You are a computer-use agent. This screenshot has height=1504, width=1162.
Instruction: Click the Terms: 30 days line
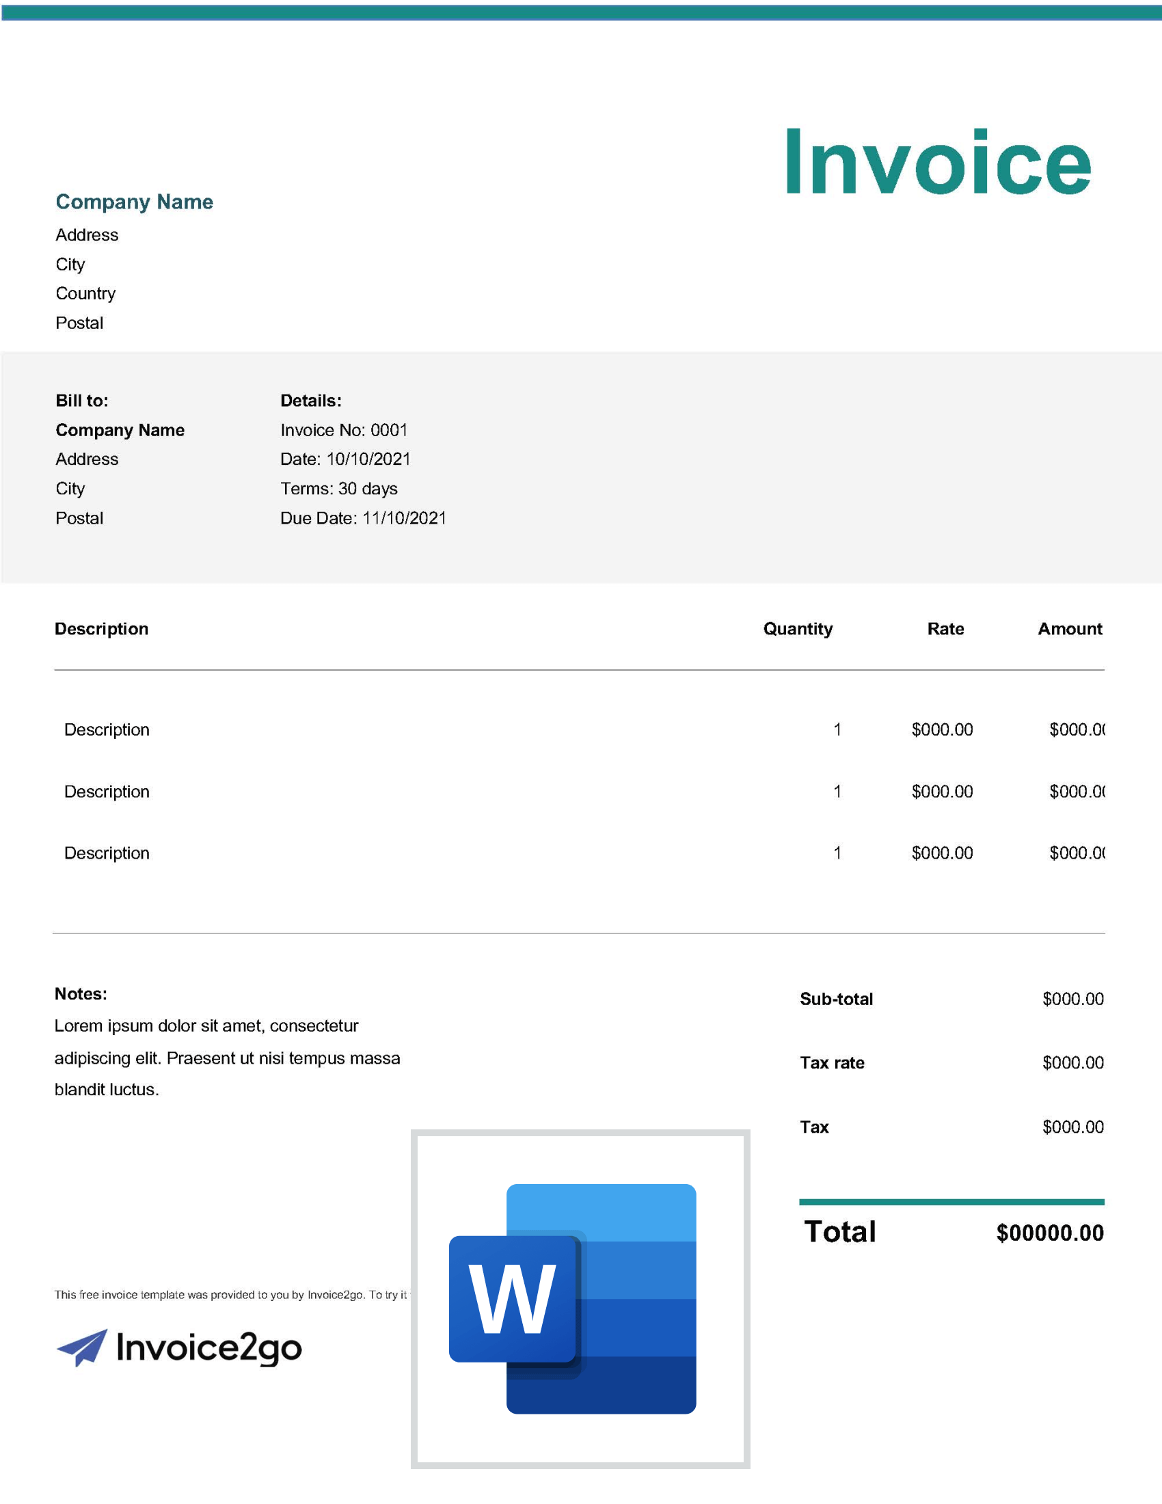[x=338, y=488]
